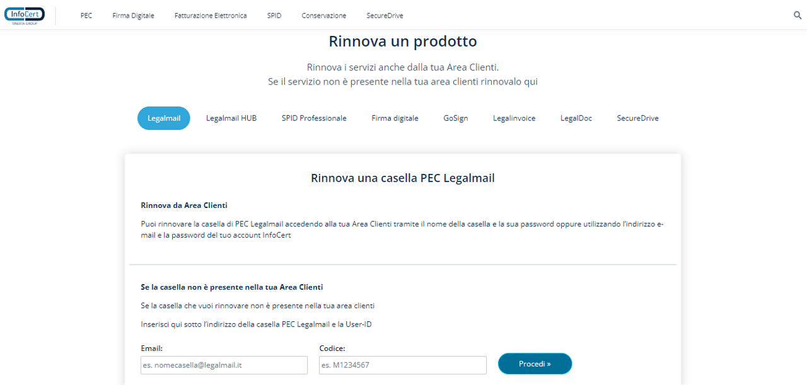
Task: Open the search magnifier icon
Action: (797, 15)
